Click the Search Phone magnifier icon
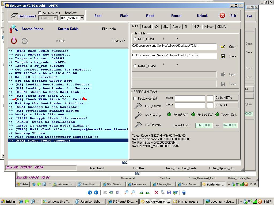 point(14,29)
